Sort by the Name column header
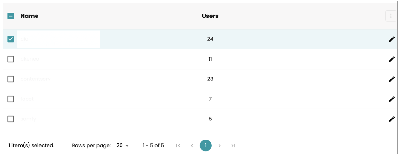Image resolution: width=399 pixels, height=157 pixels. coord(29,16)
